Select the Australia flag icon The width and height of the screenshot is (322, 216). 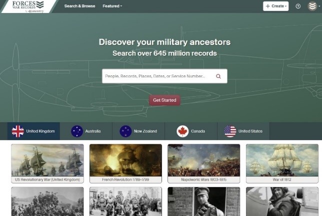coord(77,131)
